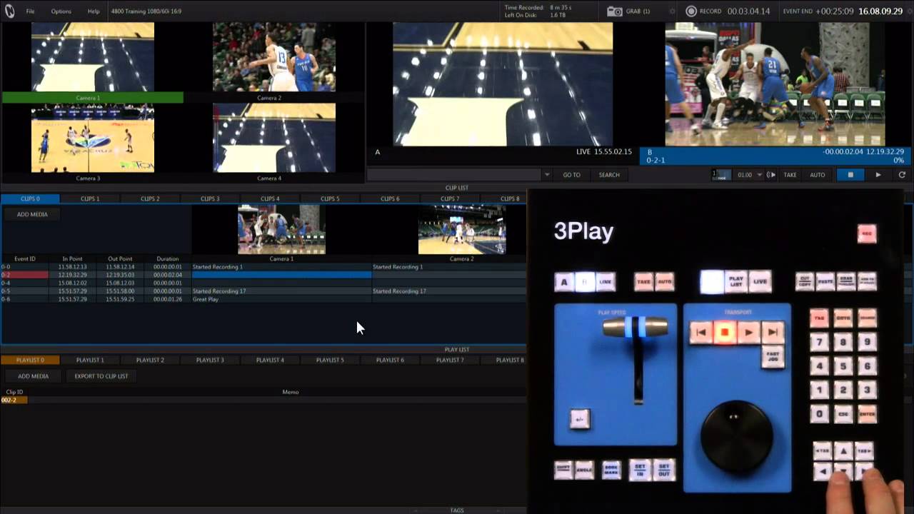
Task: Switch to the CLIPS 1 tab
Action: pos(90,198)
